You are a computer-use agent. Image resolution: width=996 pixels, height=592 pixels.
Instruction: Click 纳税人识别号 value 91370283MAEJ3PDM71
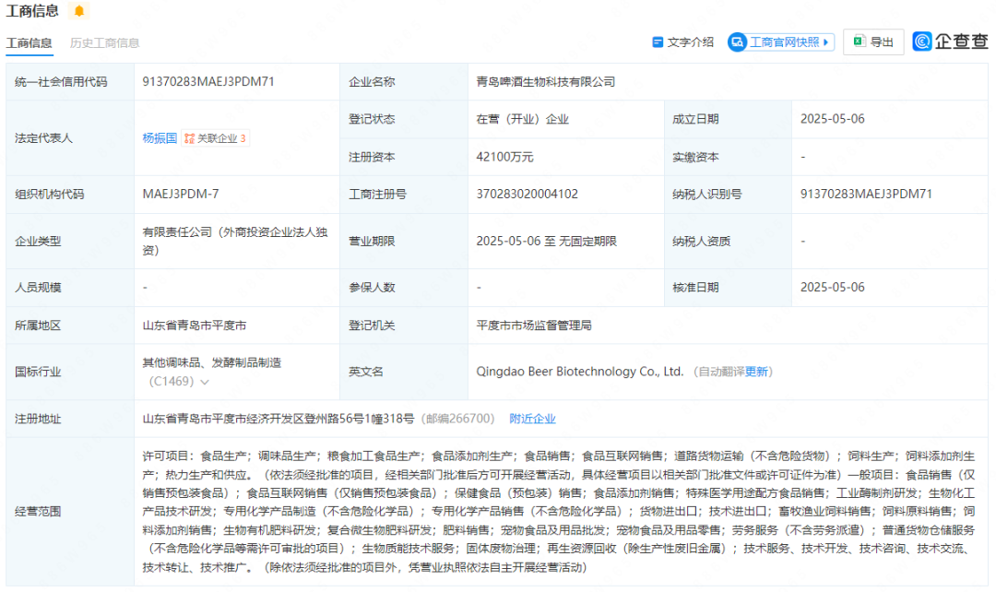866,194
